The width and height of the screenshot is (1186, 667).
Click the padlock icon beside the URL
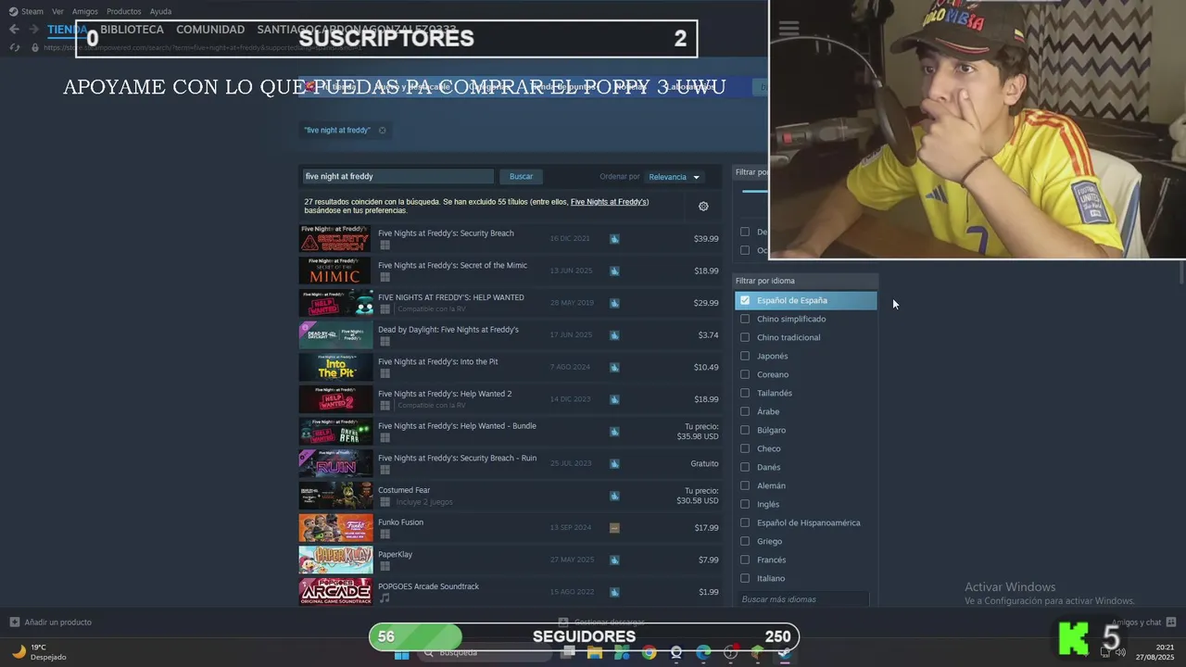(x=35, y=47)
